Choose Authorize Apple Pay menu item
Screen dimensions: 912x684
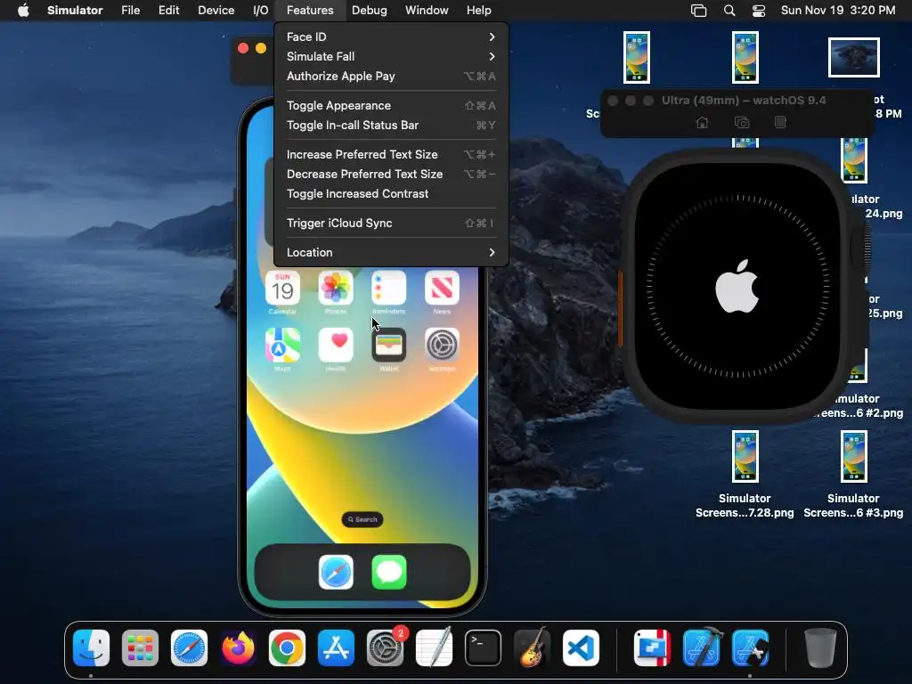pyautogui.click(x=391, y=77)
